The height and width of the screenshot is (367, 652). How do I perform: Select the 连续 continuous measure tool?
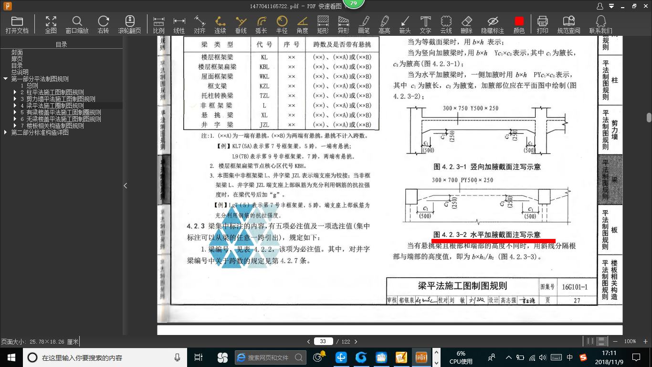point(220,24)
